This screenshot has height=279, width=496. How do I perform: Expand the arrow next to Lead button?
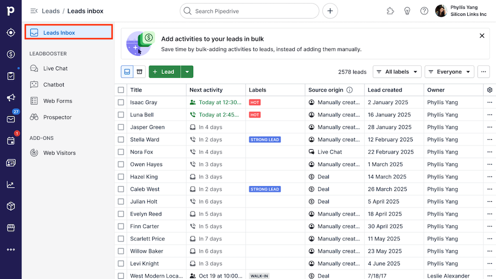point(187,72)
